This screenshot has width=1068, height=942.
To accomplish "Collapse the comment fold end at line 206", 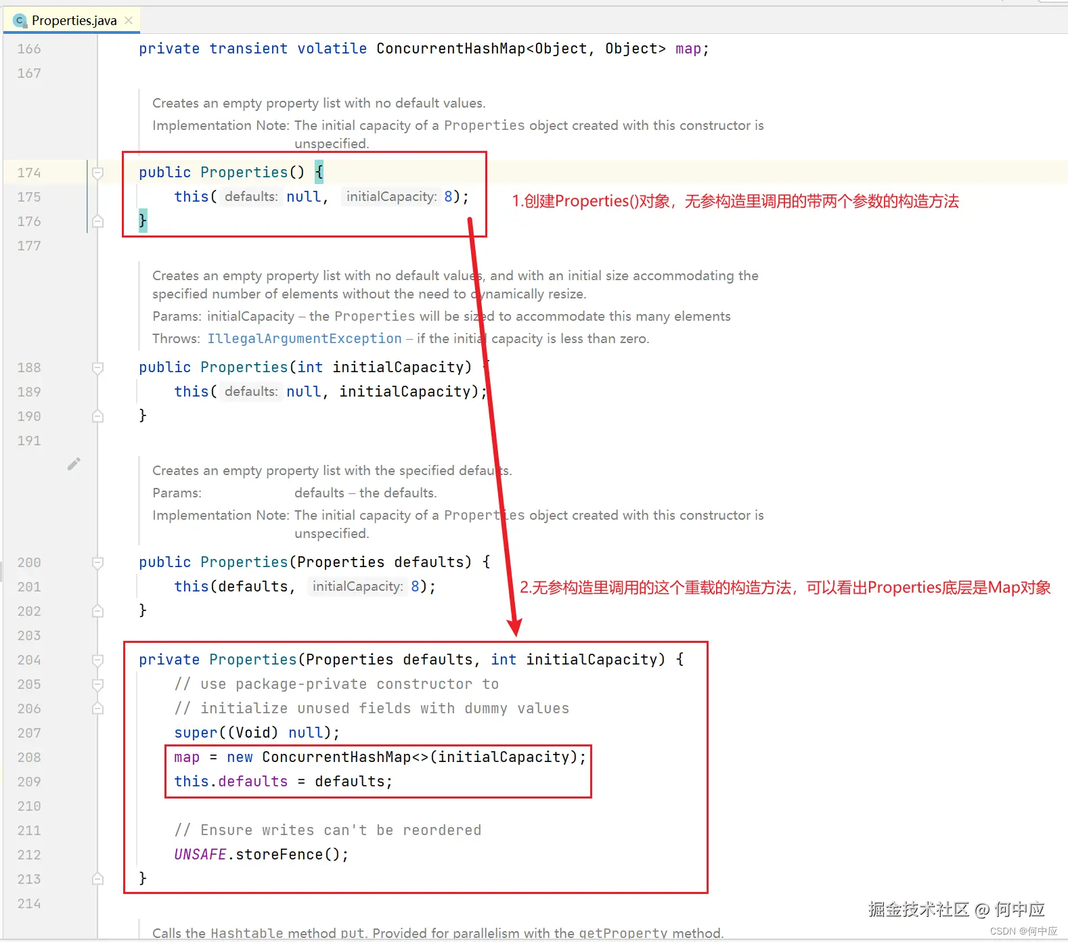I will 97,709.
